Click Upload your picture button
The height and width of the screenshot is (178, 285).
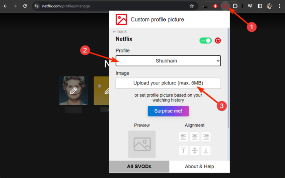pos(168,83)
